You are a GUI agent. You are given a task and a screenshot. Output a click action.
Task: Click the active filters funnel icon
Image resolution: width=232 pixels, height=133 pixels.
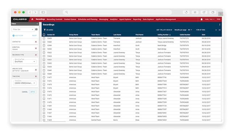click(45, 30)
